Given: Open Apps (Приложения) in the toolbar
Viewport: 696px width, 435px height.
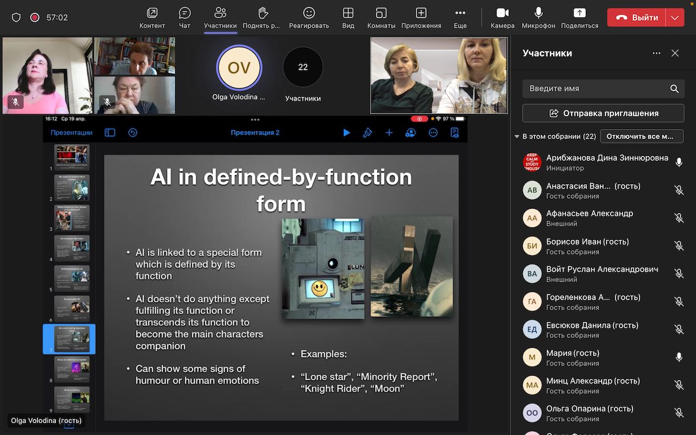Looking at the screenshot, I should point(421,13).
